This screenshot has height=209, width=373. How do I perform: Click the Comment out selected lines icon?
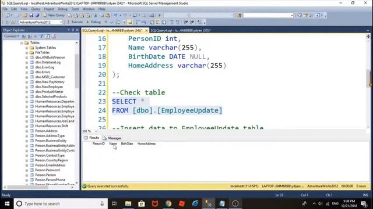pos(171,22)
